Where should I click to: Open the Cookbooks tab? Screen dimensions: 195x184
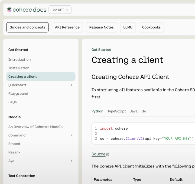pyautogui.click(x=151, y=27)
